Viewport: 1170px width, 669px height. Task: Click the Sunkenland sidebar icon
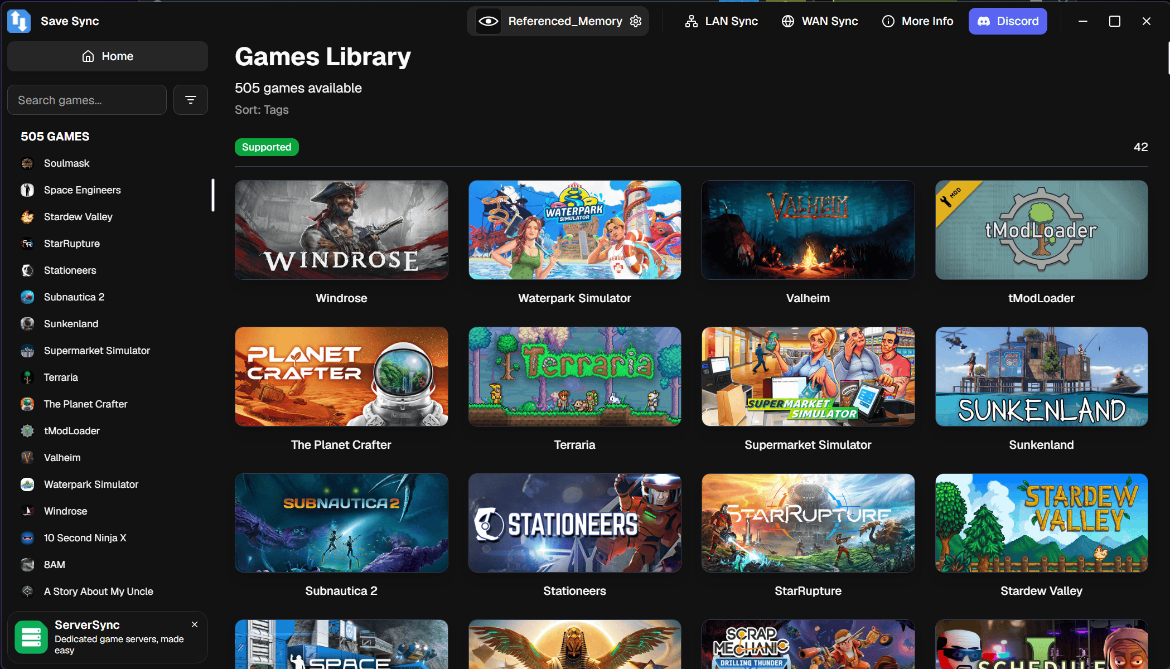point(27,324)
